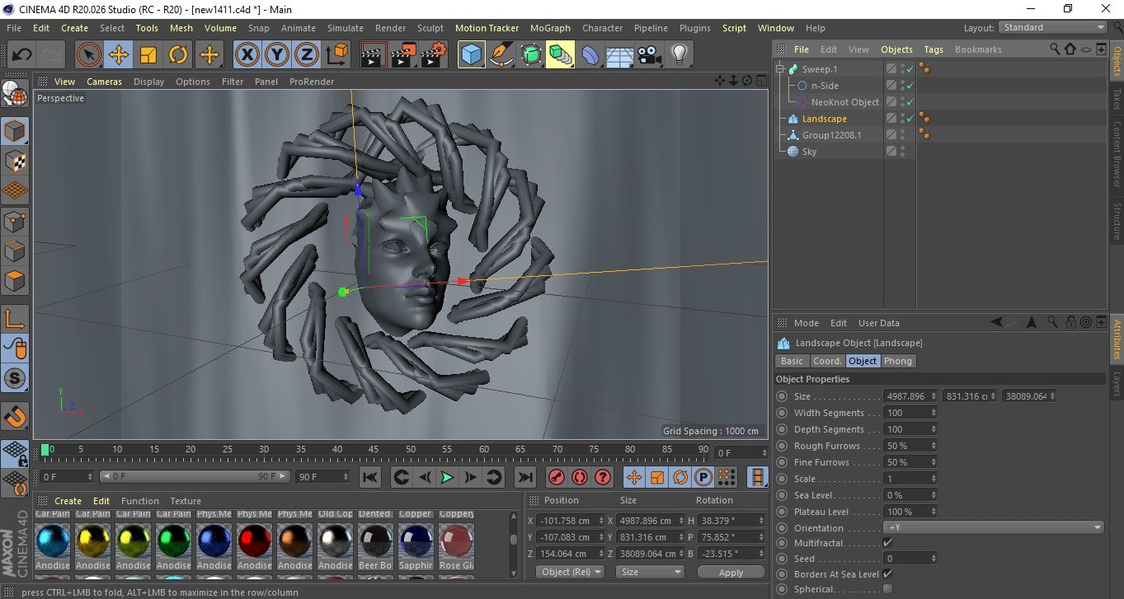Switch to the Coord. tab
Screen dimensions: 1124x599
[827, 361]
